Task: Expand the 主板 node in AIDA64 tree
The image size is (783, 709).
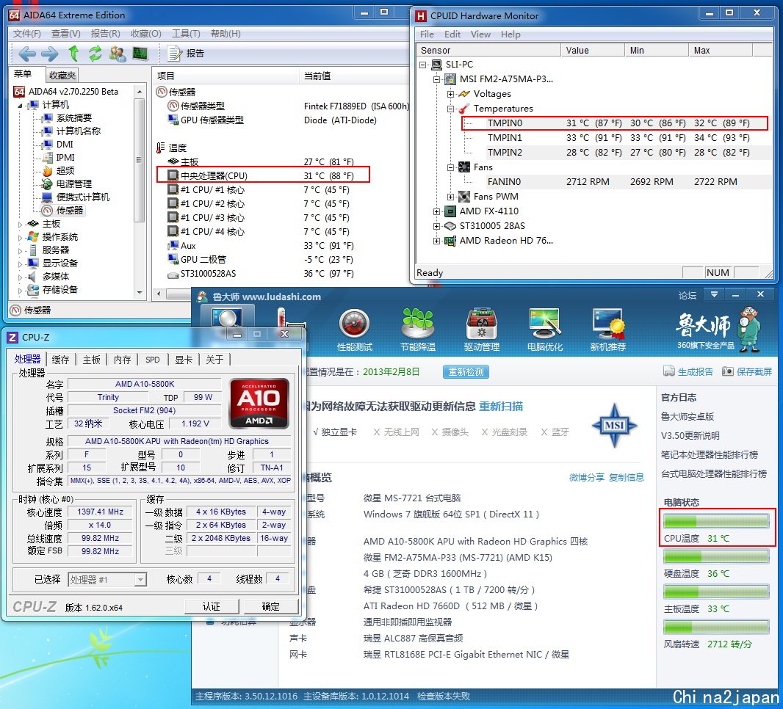Action: click(20, 225)
